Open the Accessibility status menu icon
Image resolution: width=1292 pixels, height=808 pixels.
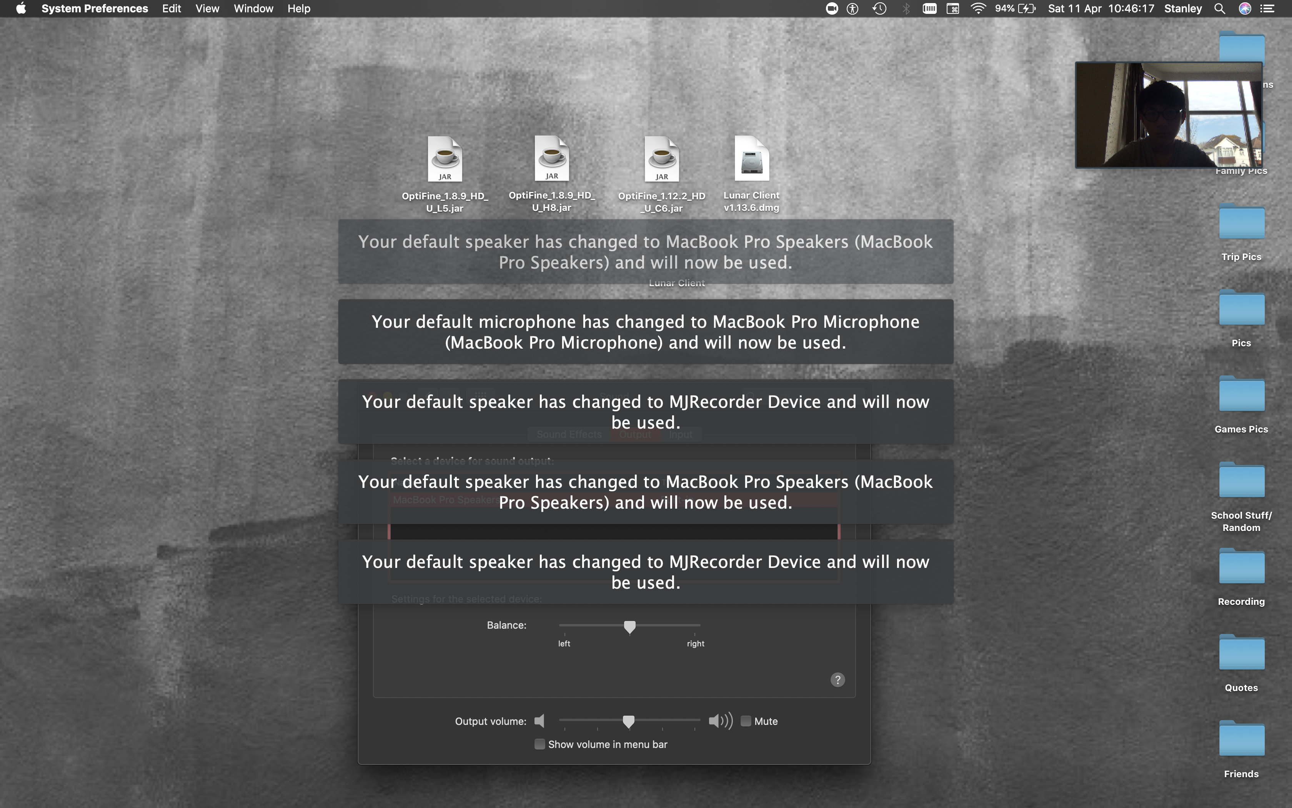point(852,8)
